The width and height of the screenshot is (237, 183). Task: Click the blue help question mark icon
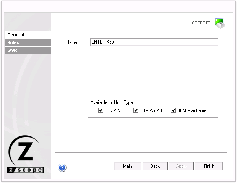[62, 168]
